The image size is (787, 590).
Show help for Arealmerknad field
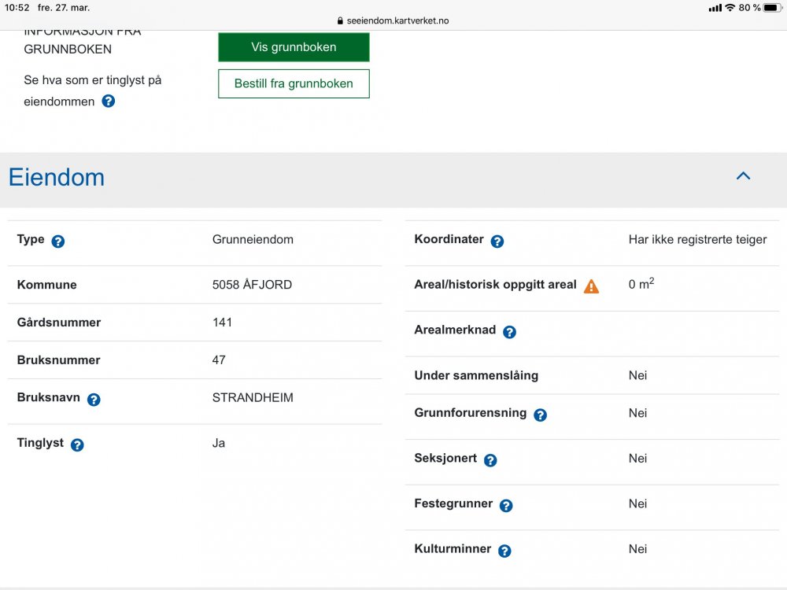pos(509,332)
